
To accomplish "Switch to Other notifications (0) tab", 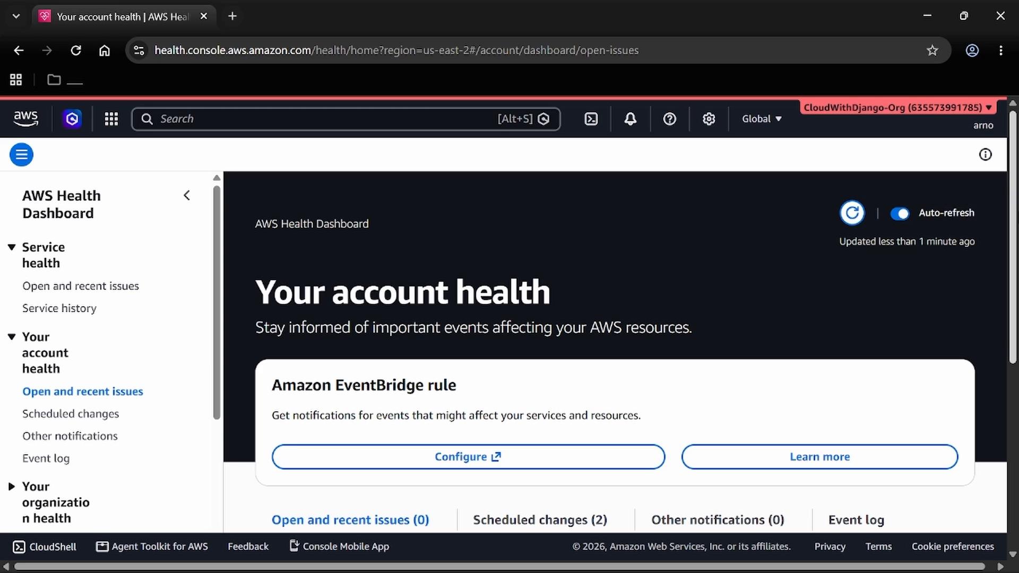I will [718, 520].
